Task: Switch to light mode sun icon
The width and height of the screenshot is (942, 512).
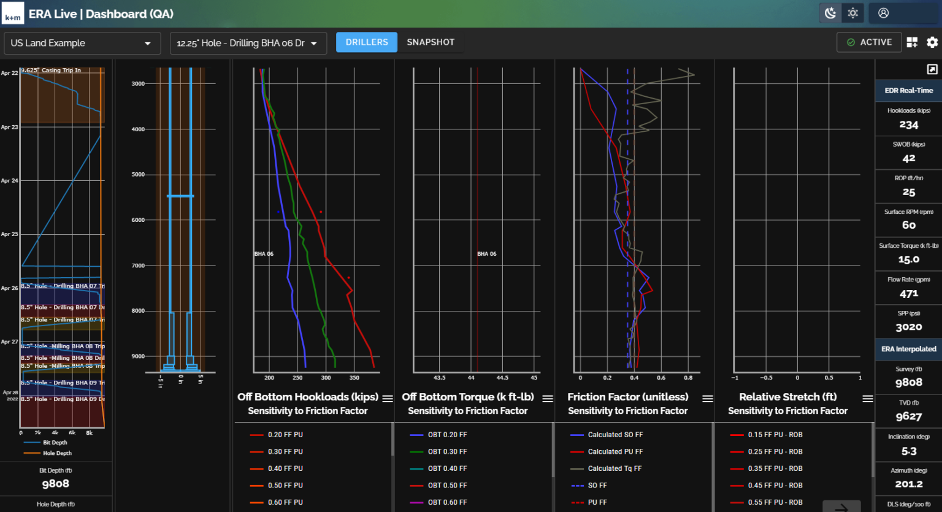Action: (853, 13)
